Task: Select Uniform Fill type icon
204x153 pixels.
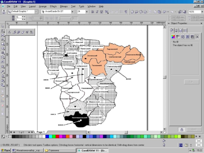Action: (x=173, y=37)
